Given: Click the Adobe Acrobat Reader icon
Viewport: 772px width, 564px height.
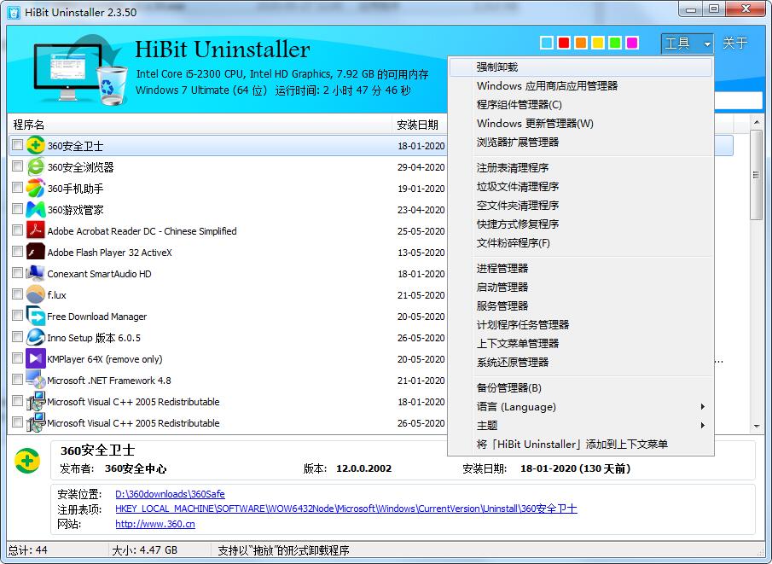Looking at the screenshot, I should coord(34,231).
